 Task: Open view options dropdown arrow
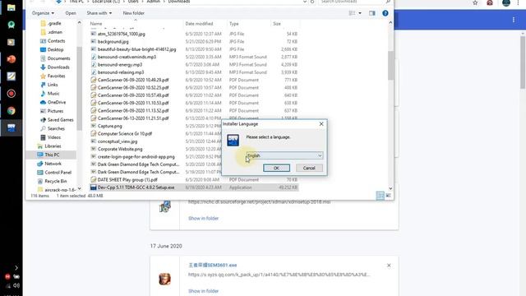pos(360,13)
